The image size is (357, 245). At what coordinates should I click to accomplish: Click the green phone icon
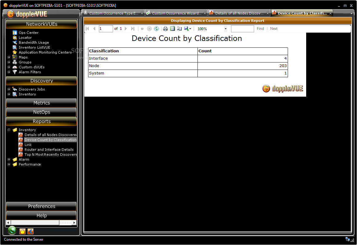[x=12, y=231]
